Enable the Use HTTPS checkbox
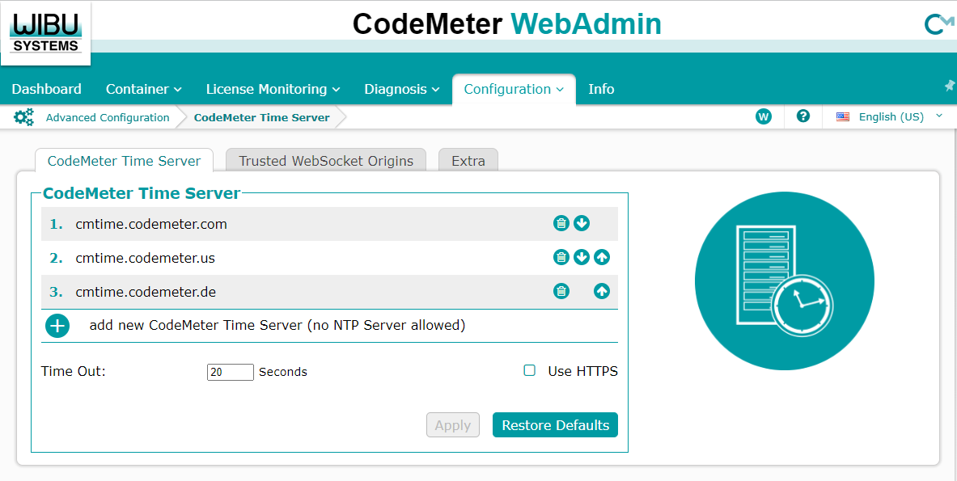This screenshot has height=481, width=957. point(530,371)
